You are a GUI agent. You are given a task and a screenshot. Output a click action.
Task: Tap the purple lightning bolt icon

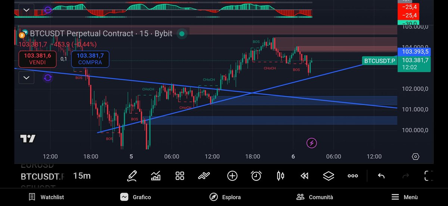[312, 143]
